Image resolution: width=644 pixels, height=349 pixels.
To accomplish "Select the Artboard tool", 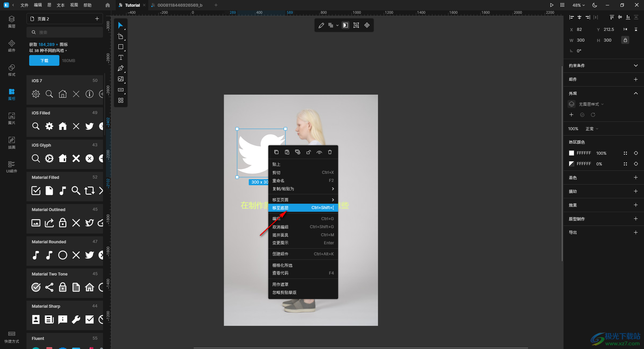I will point(121,36).
